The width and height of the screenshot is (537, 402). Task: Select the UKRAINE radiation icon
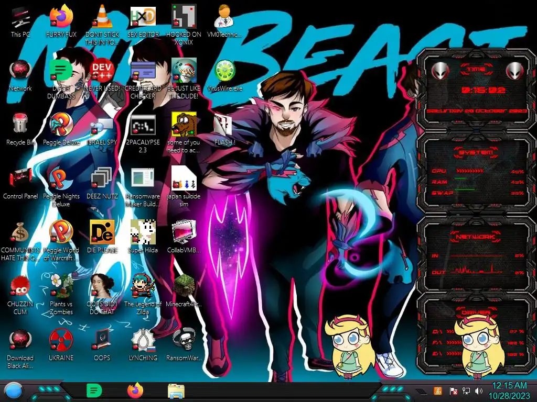pos(61,340)
